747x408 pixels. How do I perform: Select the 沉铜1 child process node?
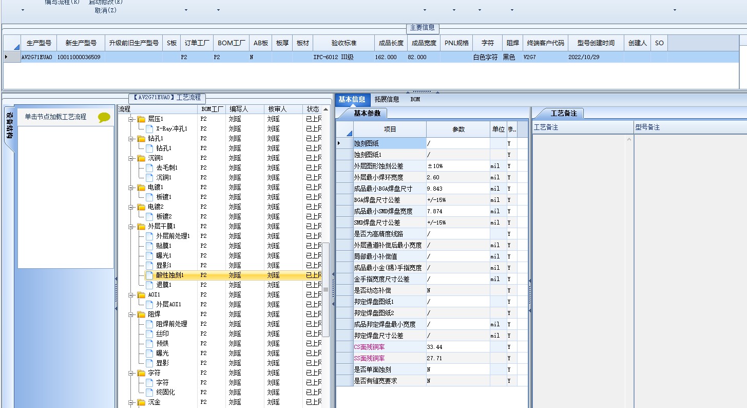point(164,177)
